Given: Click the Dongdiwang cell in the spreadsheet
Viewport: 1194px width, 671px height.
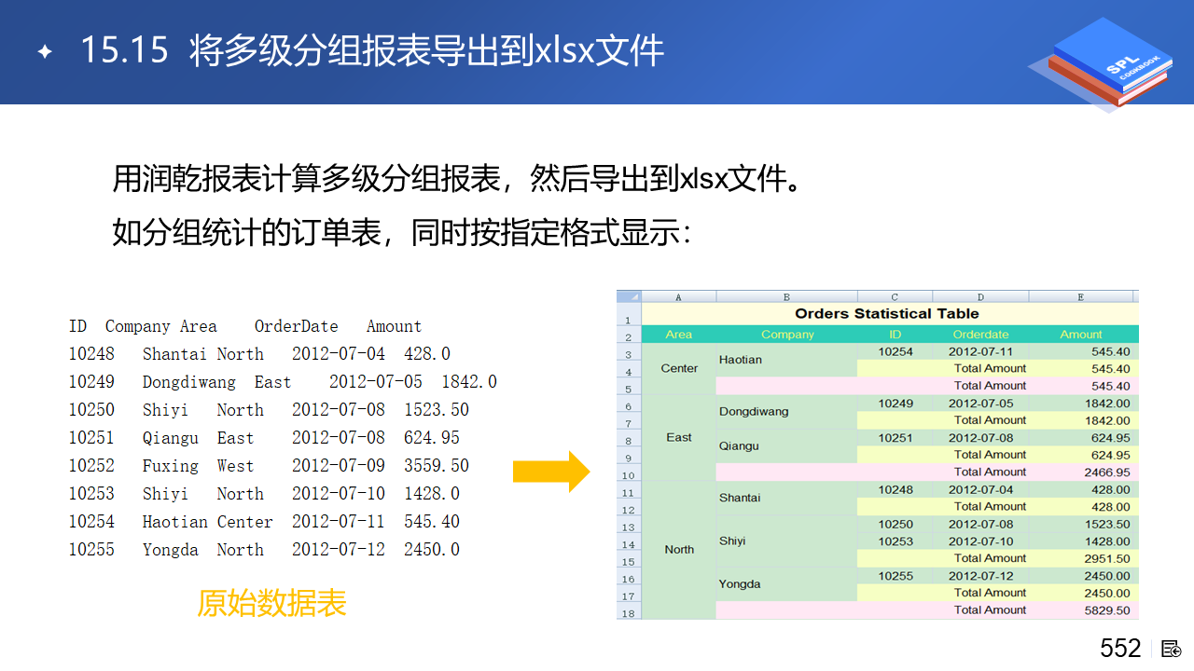Looking at the screenshot, I should 786,411.
